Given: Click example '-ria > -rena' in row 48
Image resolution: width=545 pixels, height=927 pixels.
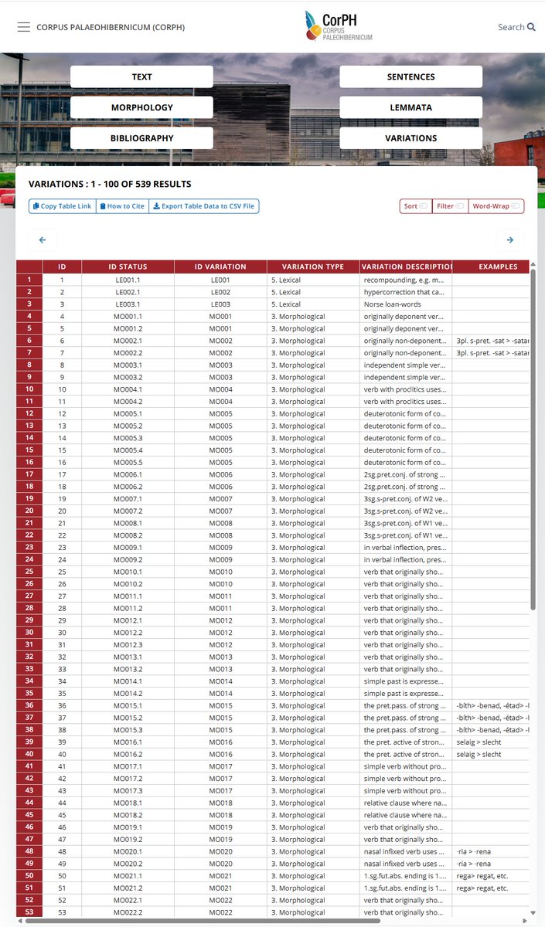Looking at the screenshot, I should click(491, 851).
